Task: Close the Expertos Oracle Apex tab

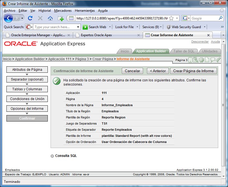Action: [139, 35]
